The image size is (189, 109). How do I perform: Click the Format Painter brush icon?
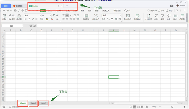19,16
